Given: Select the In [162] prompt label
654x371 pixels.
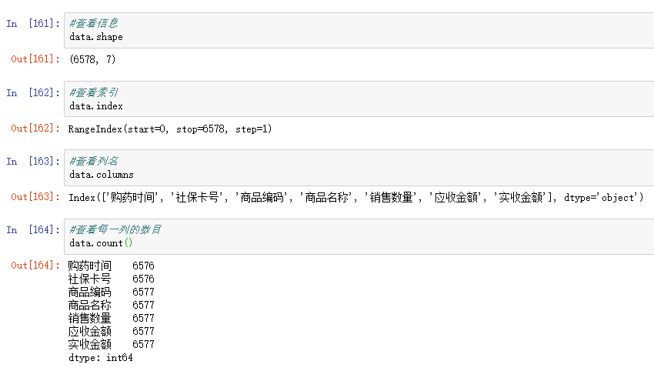Looking at the screenshot, I should pyautogui.click(x=33, y=92).
